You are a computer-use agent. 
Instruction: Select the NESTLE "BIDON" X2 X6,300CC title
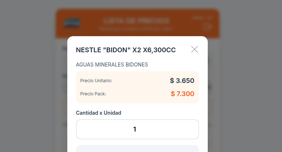pyautogui.click(x=126, y=50)
